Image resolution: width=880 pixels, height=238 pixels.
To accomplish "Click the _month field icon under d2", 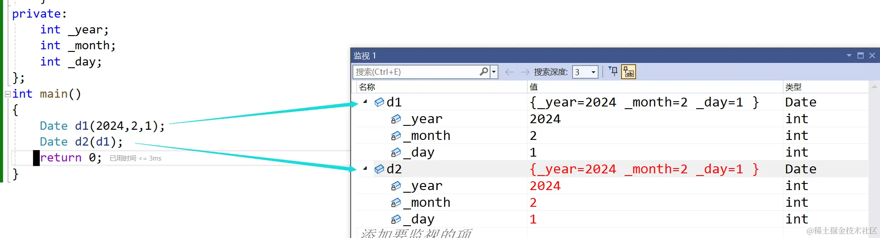I will [396, 202].
